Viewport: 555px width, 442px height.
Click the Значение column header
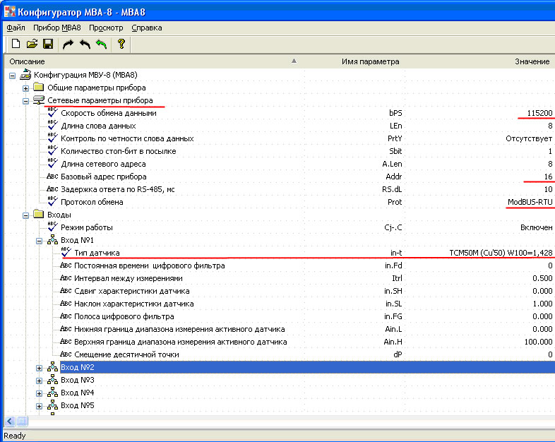[x=532, y=61]
